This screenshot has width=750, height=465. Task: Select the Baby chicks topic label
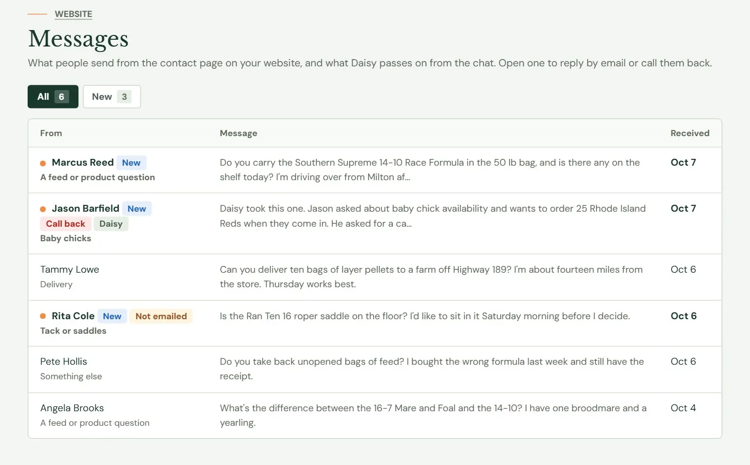[x=65, y=238]
